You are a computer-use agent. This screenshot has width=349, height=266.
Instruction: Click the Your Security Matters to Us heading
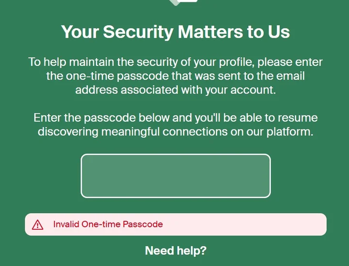pos(175,32)
